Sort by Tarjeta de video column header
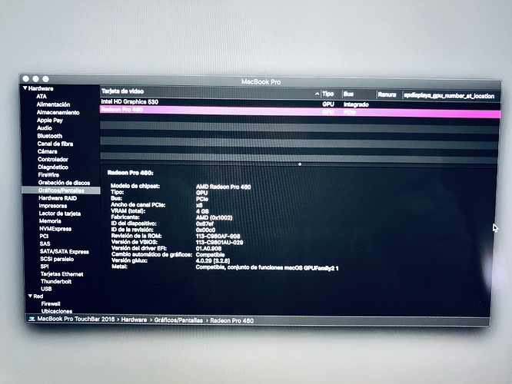Image resolution: width=512 pixels, height=384 pixels. 122,91
